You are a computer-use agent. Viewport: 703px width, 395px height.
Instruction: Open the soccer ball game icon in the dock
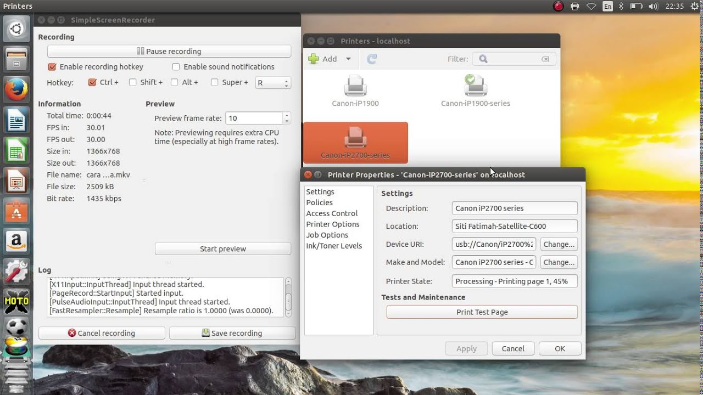click(x=16, y=328)
